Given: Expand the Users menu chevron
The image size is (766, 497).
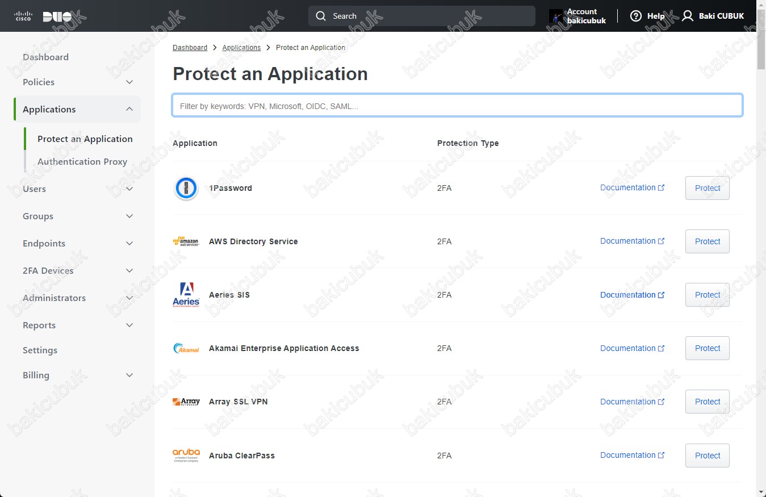Looking at the screenshot, I should [x=129, y=189].
